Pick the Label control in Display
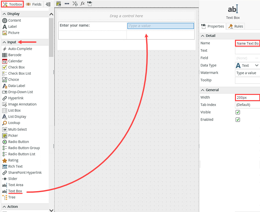 pos(10,27)
